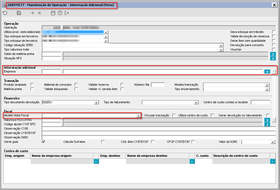Click scrollbar up arrow beside Empresa row
The image size is (280, 190).
pos(274,72)
